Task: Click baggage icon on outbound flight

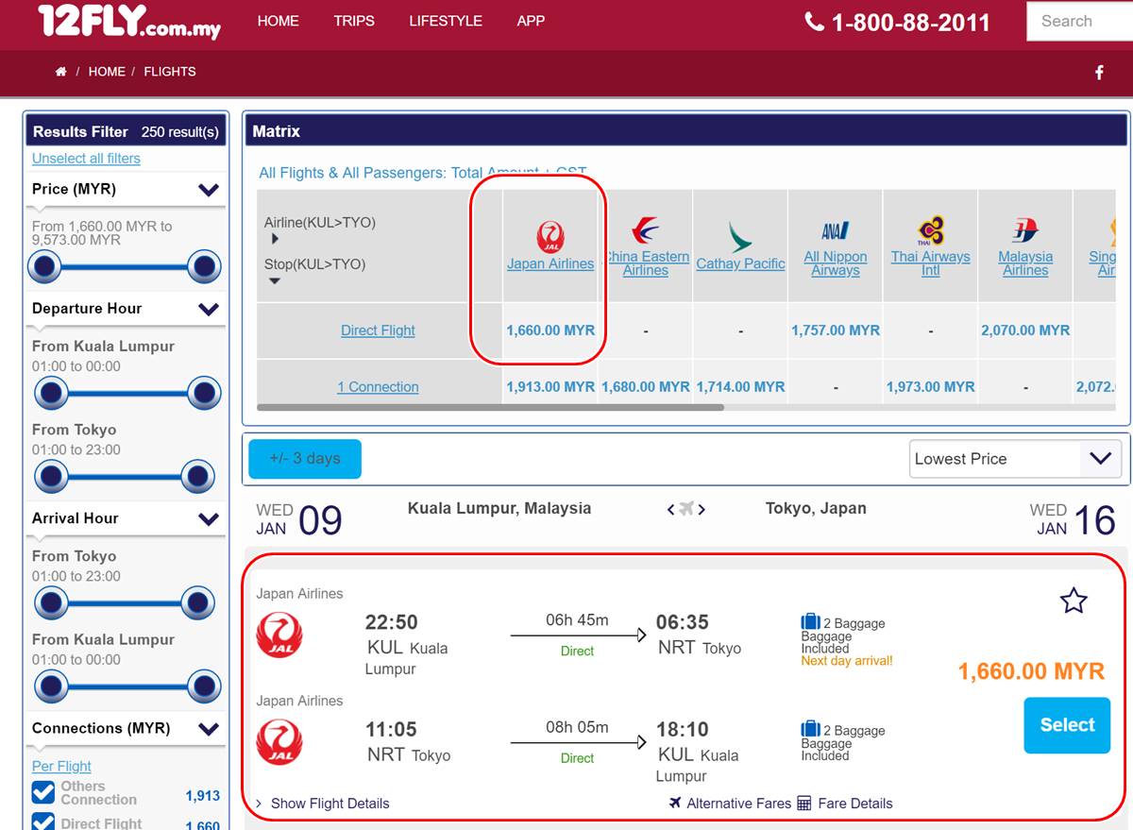Action: click(x=810, y=622)
